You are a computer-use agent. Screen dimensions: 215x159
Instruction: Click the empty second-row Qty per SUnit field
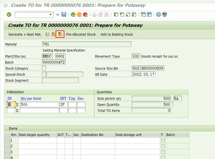[39, 111]
